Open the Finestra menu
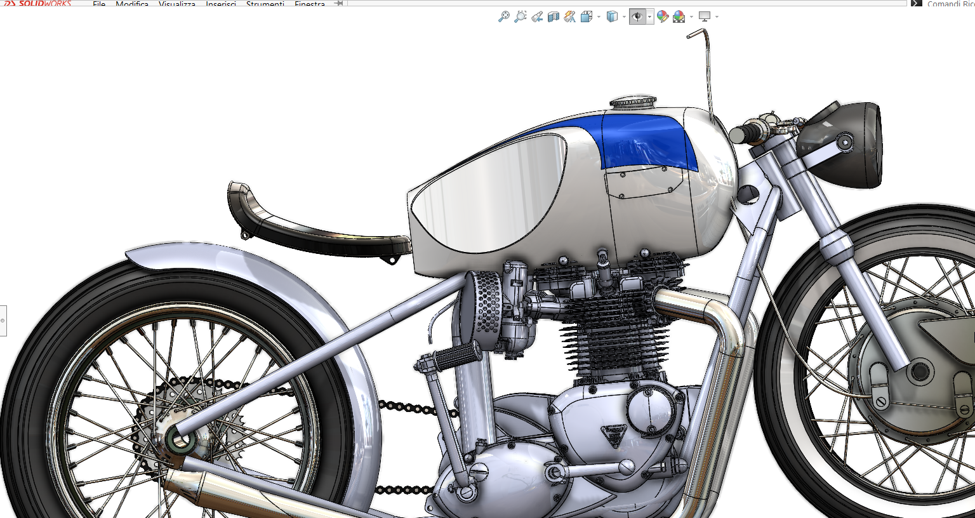Image resolution: width=975 pixels, height=518 pixels. pos(310,4)
